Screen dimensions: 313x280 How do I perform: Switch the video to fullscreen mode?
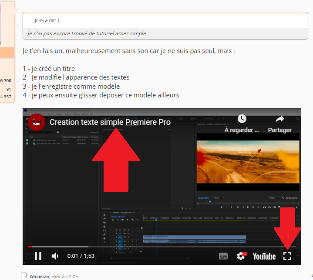pos(287,256)
